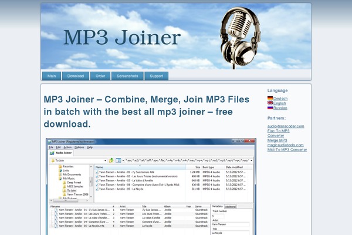Select Favorites in the folder tree
Viewport: 352px width, 235px height.
click(x=68, y=166)
